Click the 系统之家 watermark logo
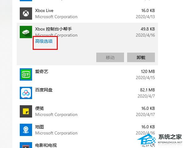The width and height of the screenshot is (187, 148). coord(160,139)
